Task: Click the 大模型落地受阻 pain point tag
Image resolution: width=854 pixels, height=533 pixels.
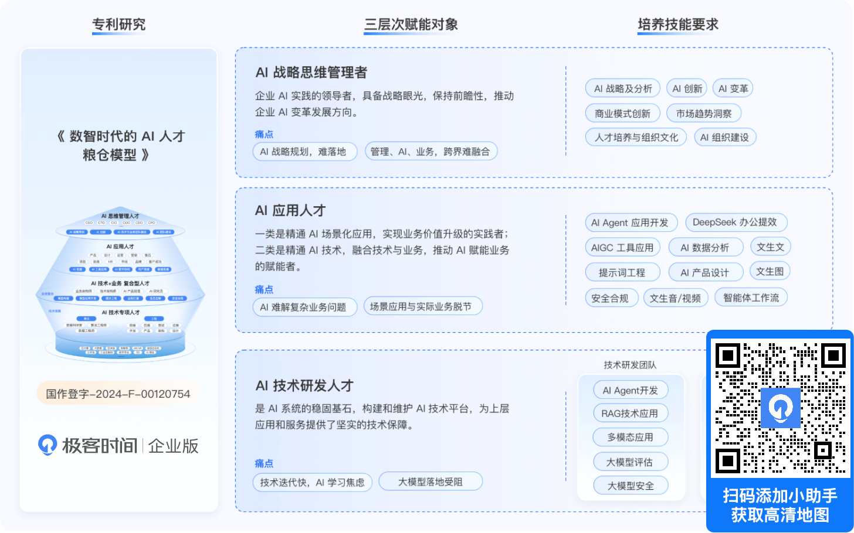Action: [x=431, y=481]
